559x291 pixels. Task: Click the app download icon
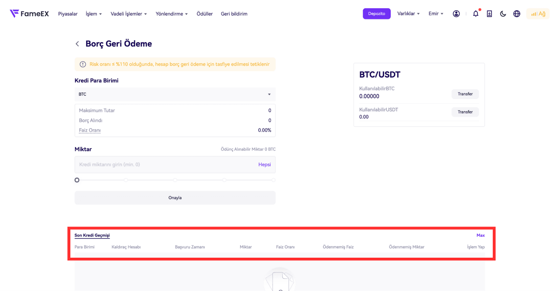click(489, 14)
